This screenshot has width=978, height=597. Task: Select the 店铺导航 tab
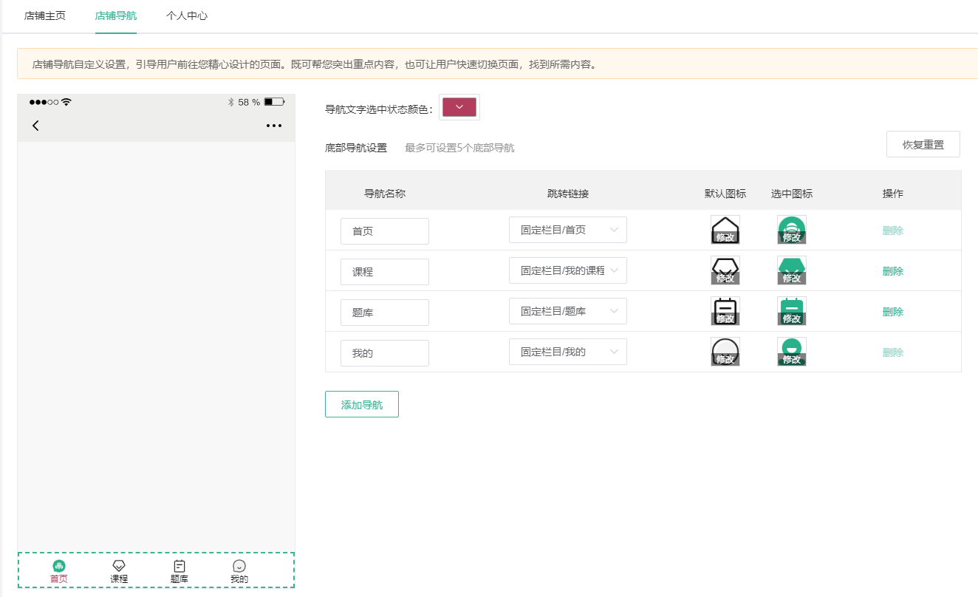116,16
